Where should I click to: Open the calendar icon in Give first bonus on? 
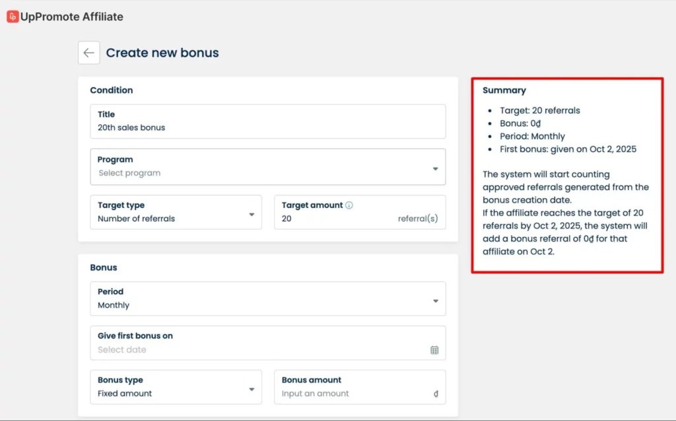[x=434, y=350]
